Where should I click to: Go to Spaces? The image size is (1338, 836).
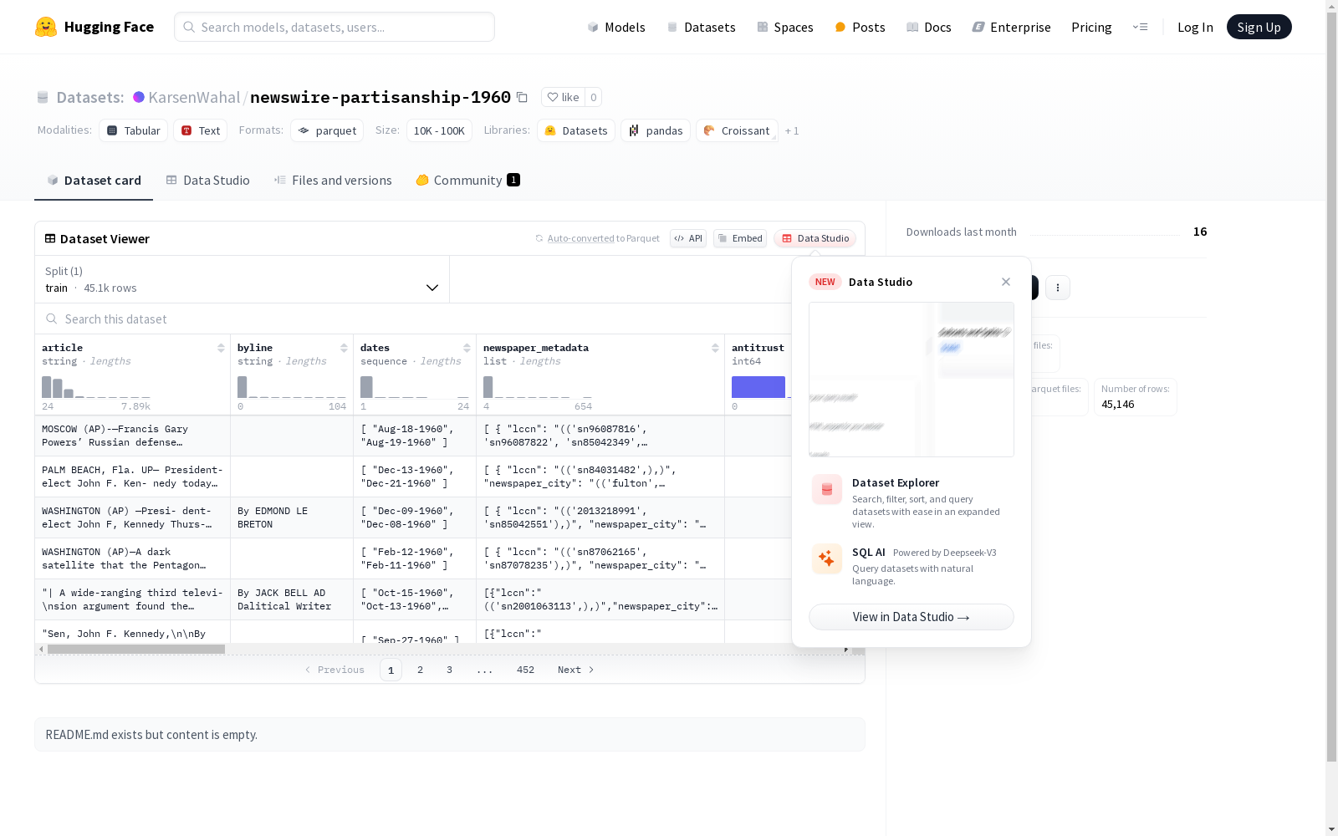click(784, 27)
